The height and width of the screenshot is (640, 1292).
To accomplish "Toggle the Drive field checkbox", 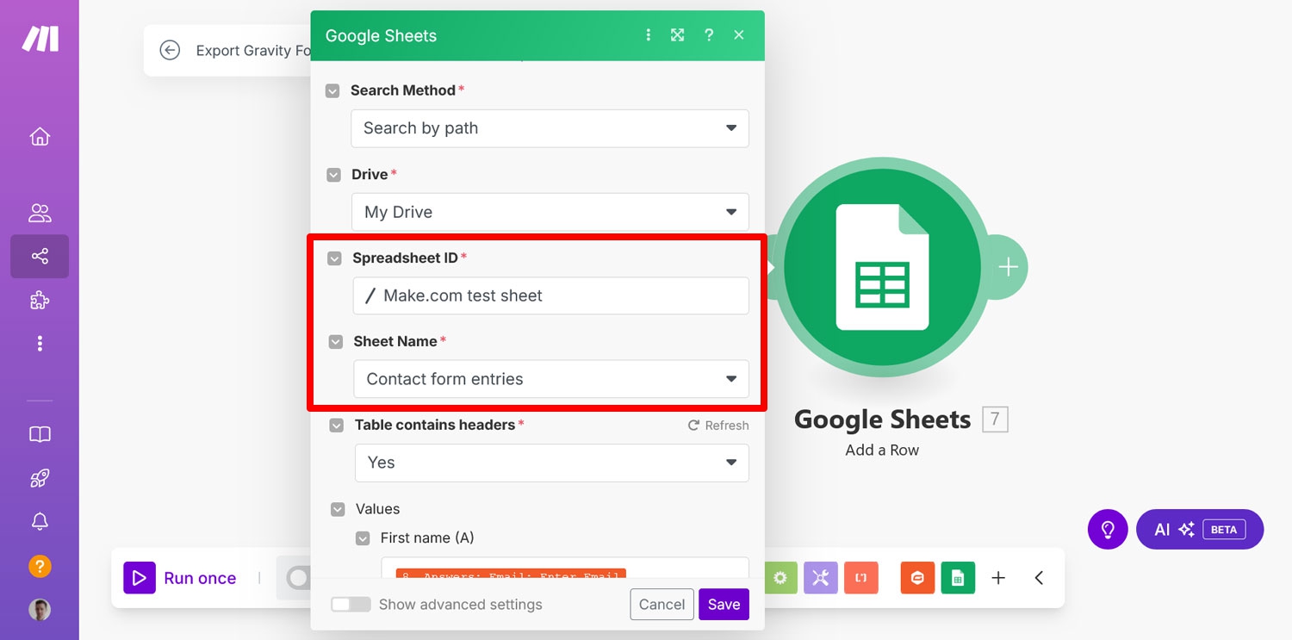I will tap(333, 175).
